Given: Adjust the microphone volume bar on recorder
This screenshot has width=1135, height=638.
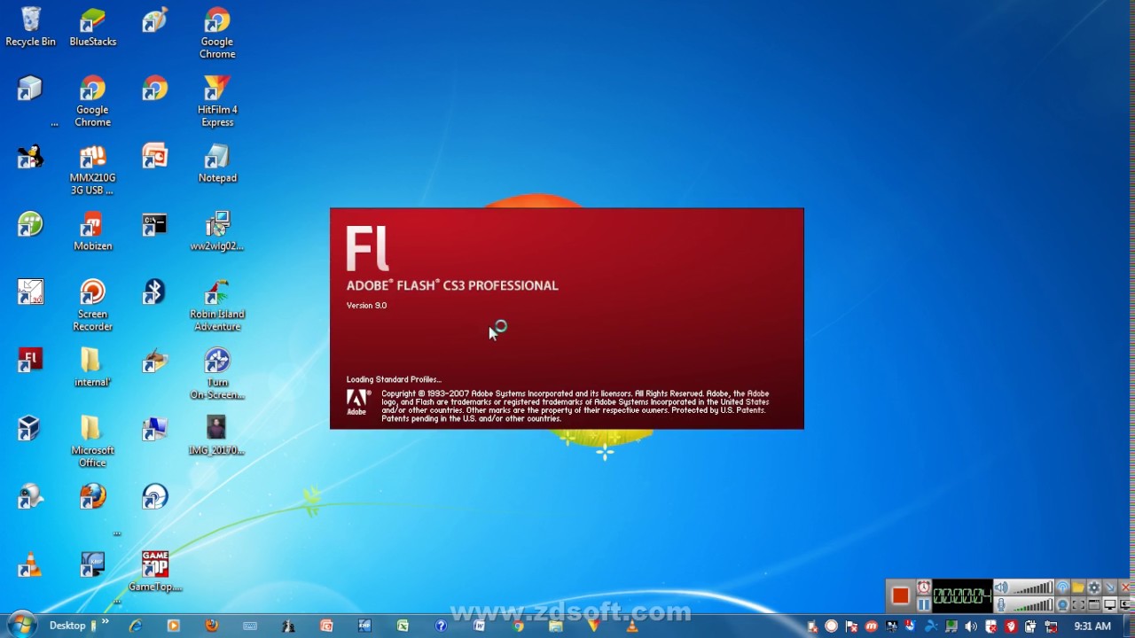Looking at the screenshot, I should coord(1031,604).
